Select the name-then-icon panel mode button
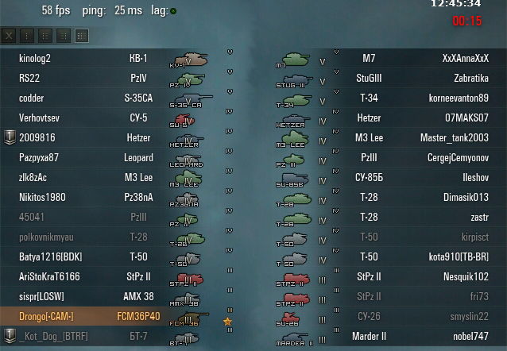The image size is (507, 351). pyautogui.click(x=64, y=36)
